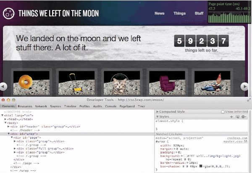Open the styles gear settings menu
The width and height of the screenshot is (252, 173).
tap(244, 116)
